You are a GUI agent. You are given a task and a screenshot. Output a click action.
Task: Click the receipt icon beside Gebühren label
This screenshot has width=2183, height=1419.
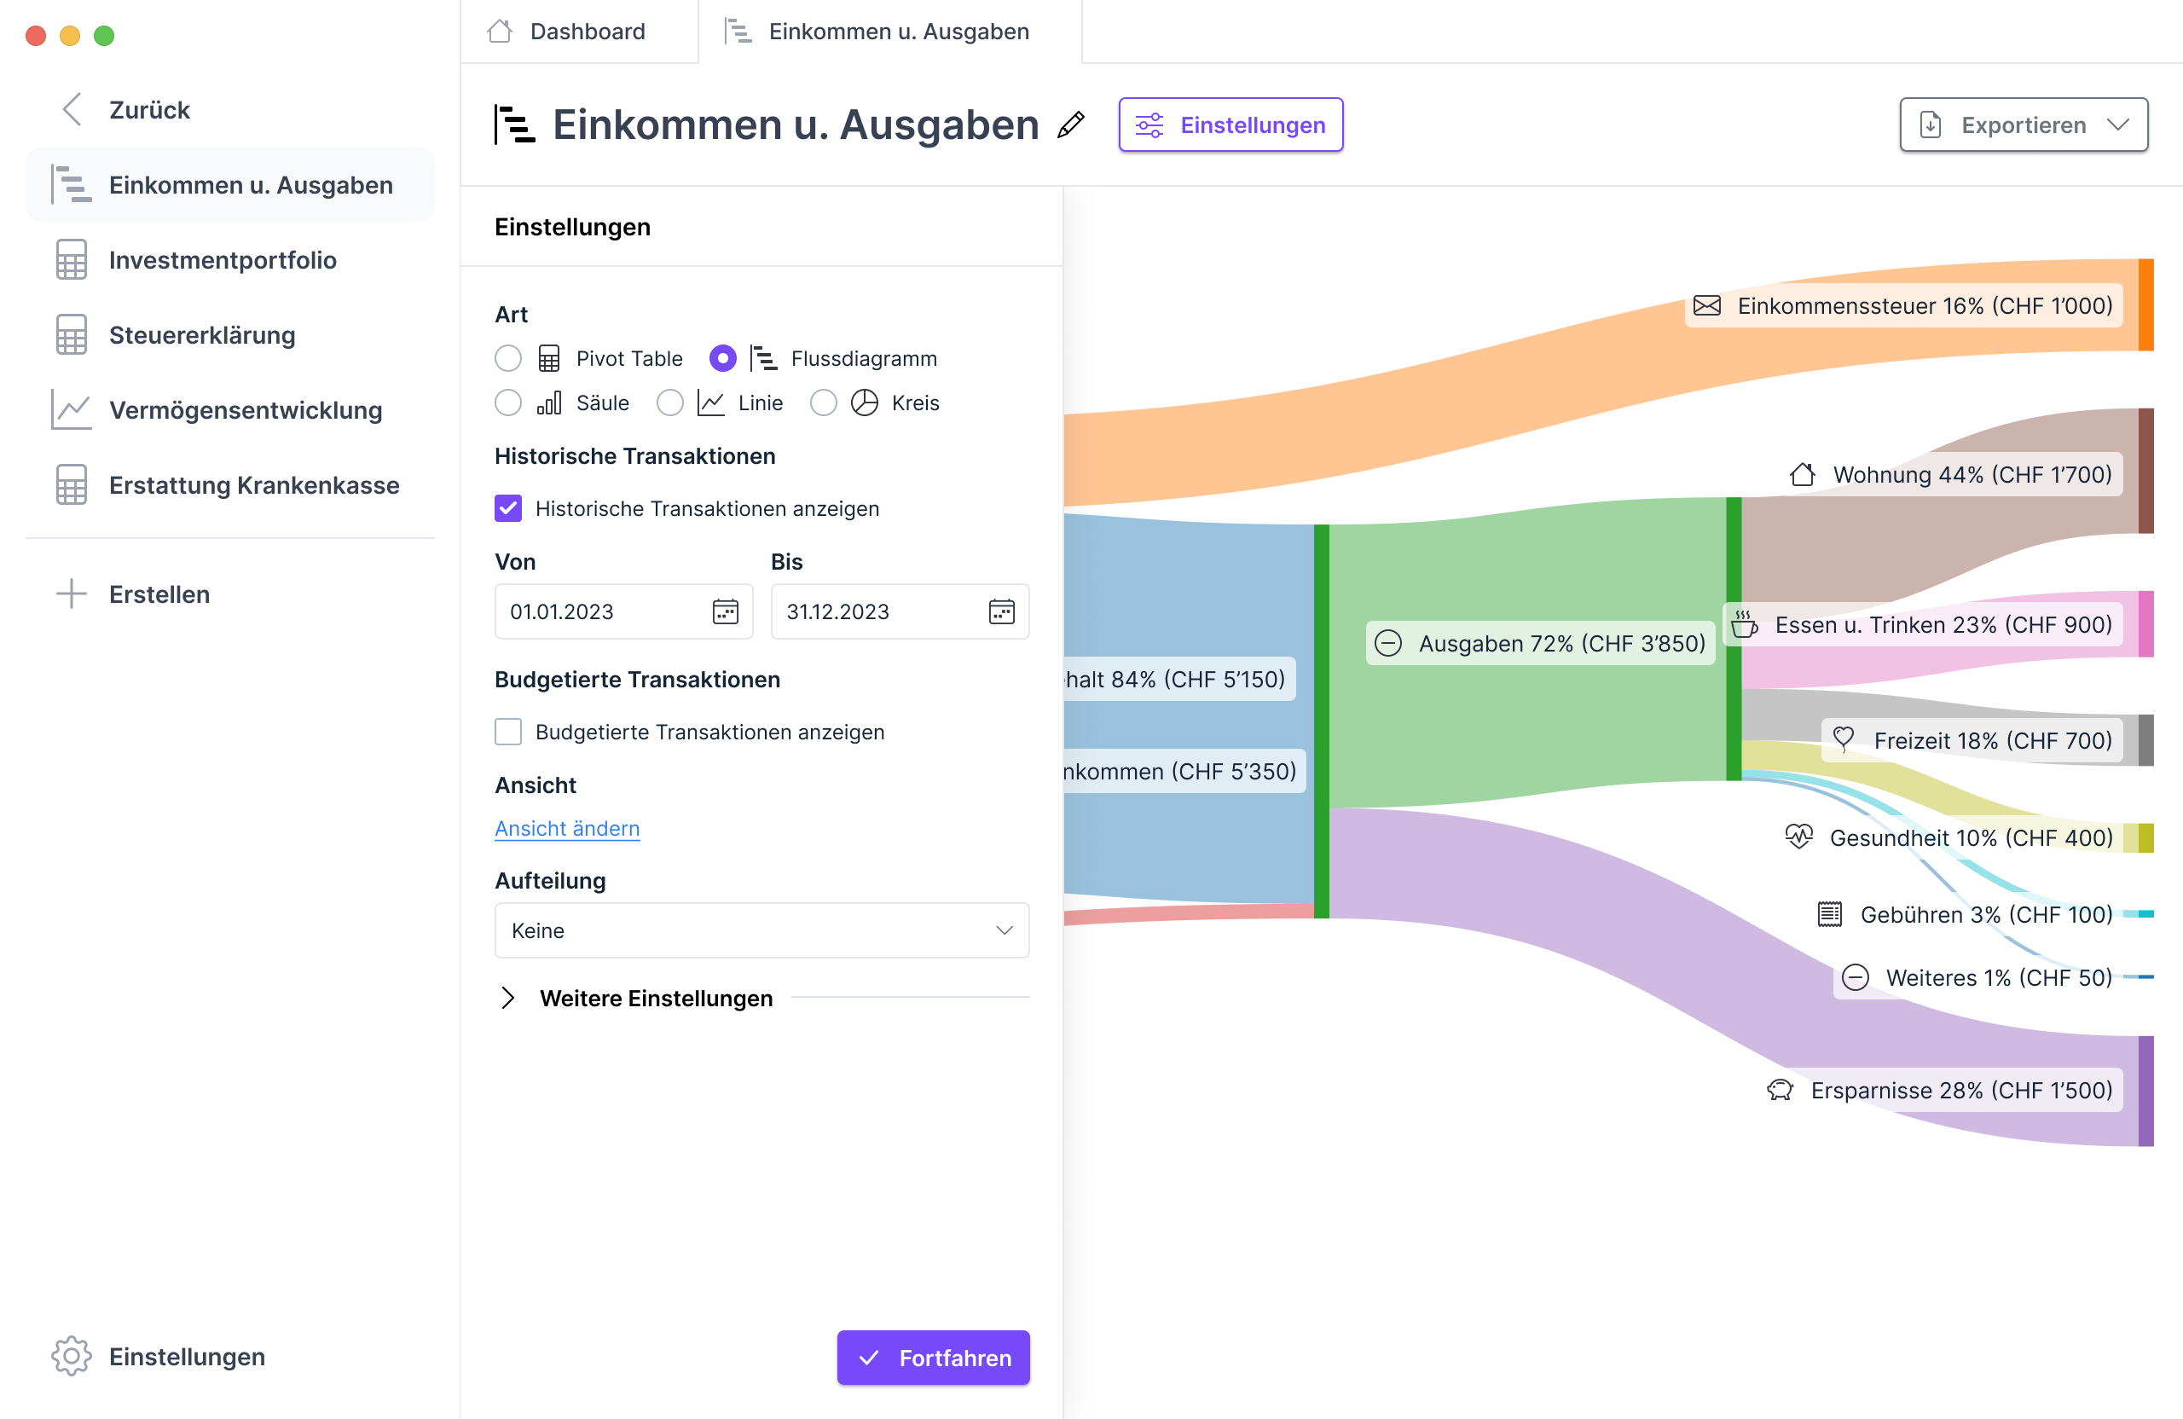click(x=1830, y=913)
